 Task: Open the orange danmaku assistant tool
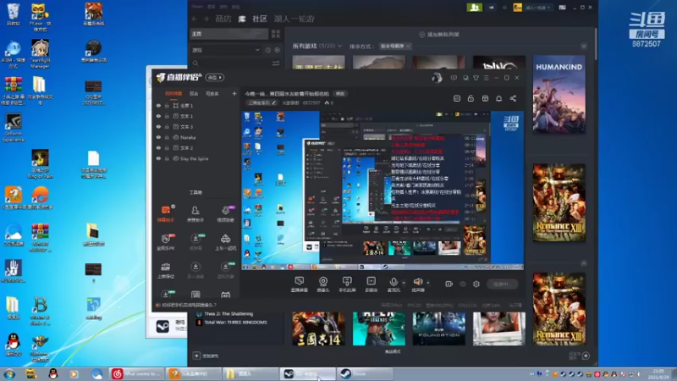coord(166,213)
